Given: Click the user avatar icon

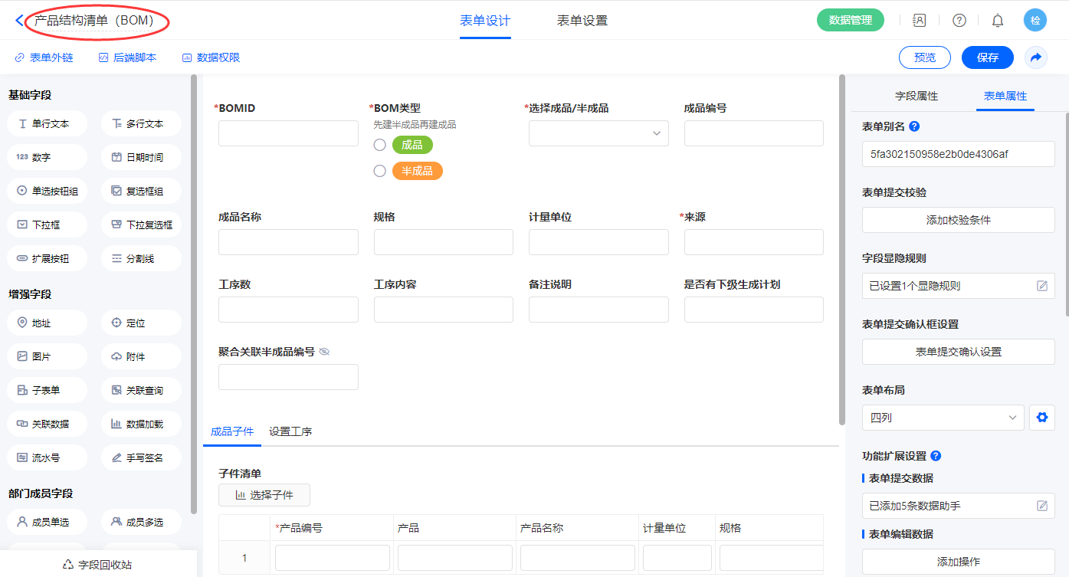Looking at the screenshot, I should (x=1035, y=21).
